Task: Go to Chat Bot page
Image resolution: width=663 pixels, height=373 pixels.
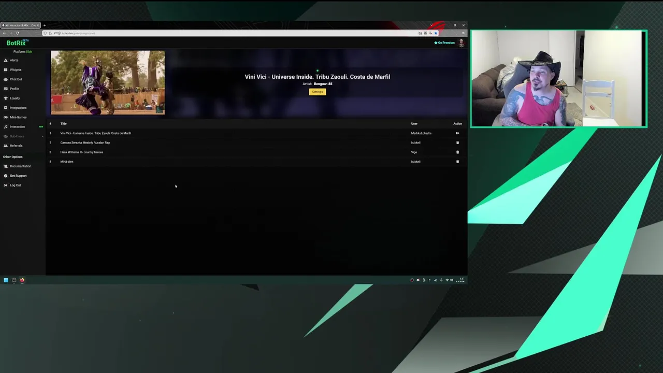Action: tap(16, 79)
